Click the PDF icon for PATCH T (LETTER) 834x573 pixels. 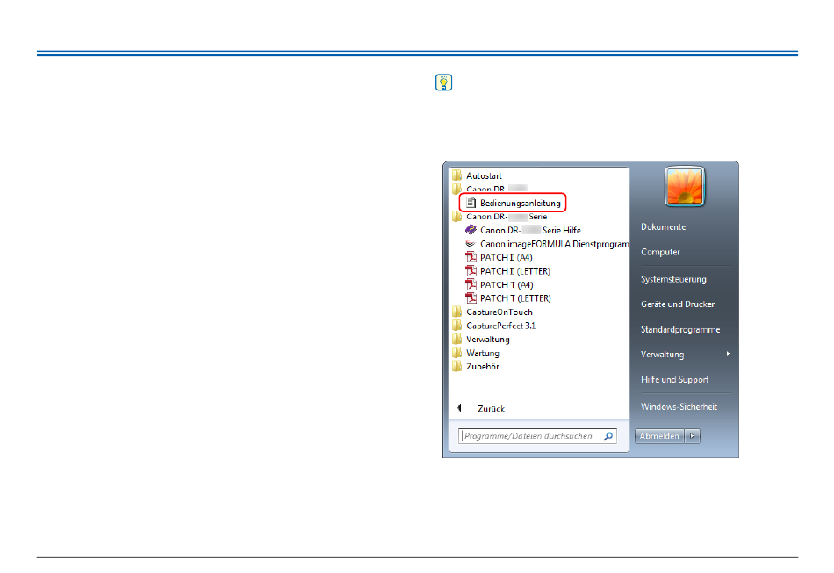tap(471, 298)
